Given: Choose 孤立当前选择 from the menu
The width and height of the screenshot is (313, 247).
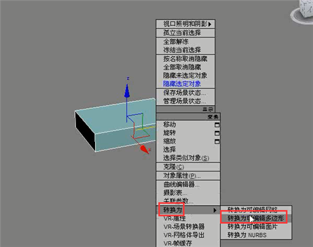Looking at the screenshot, I should tap(185, 33).
